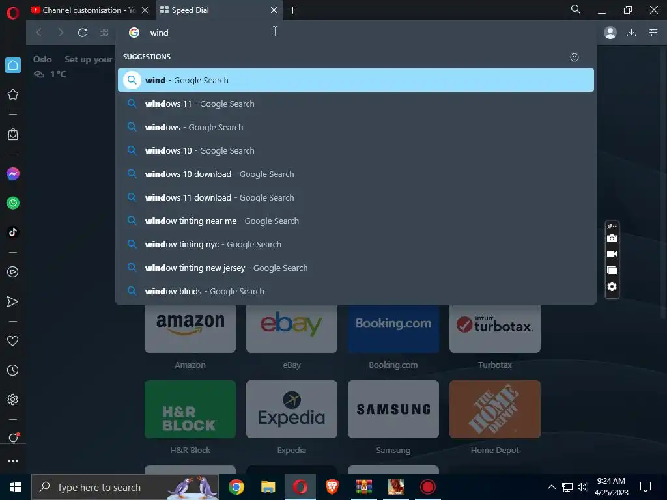Pick the 'windows 10' suggestion

[x=356, y=150]
